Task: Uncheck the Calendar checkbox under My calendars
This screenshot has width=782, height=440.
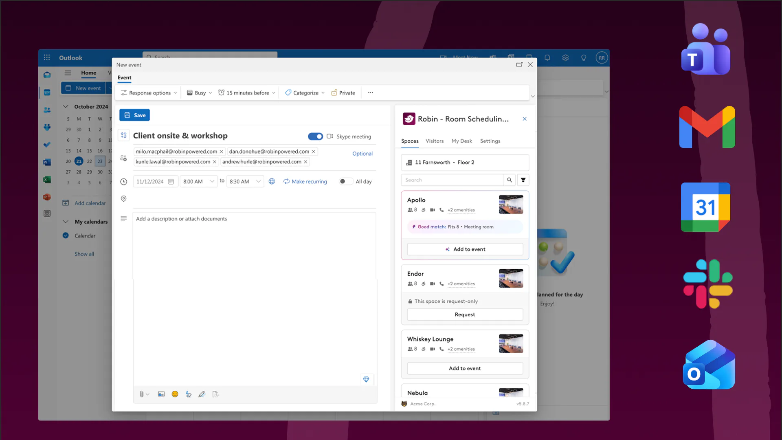Action: click(x=66, y=235)
